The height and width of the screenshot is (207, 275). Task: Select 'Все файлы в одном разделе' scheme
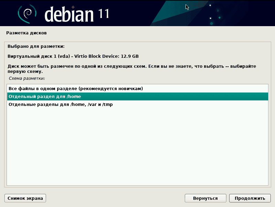(x=138, y=88)
